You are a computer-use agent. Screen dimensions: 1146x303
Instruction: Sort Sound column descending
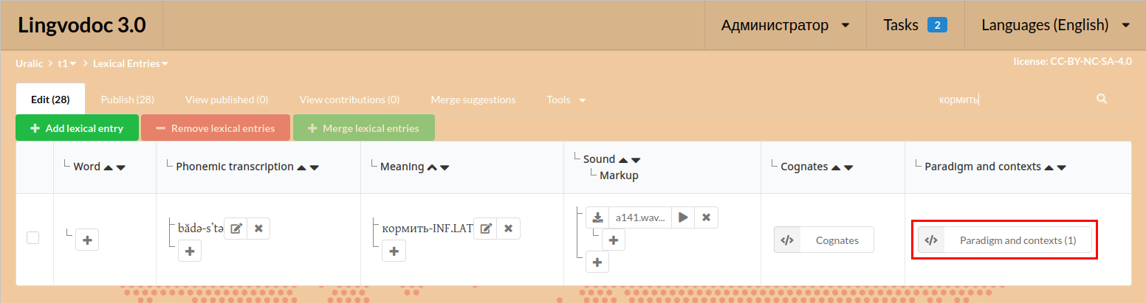pyautogui.click(x=636, y=159)
